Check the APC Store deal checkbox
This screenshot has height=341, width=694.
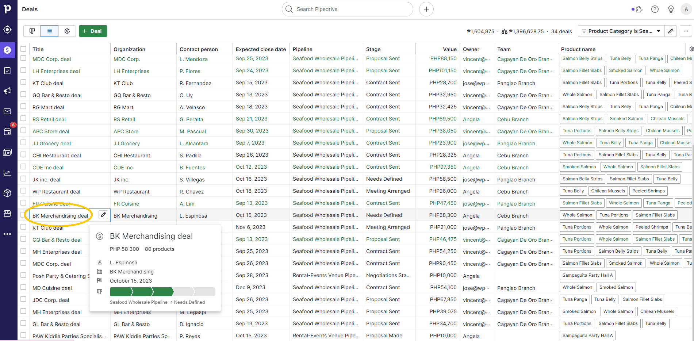click(x=24, y=130)
